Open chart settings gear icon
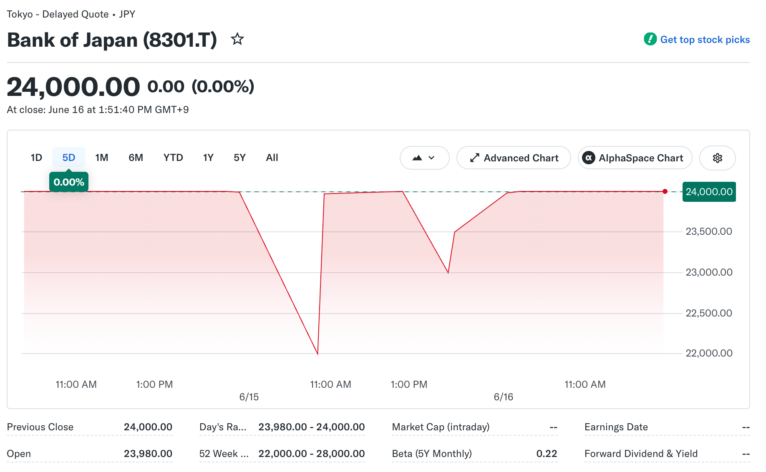Image resolution: width=766 pixels, height=472 pixels. 717,158
